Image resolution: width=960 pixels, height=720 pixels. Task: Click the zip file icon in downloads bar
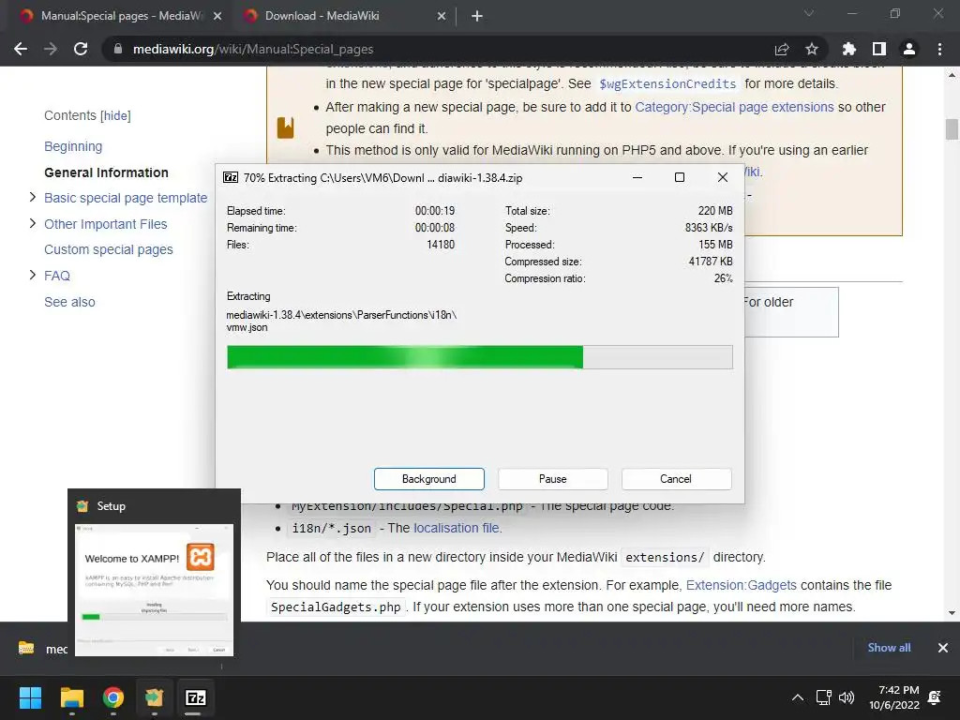click(26, 648)
